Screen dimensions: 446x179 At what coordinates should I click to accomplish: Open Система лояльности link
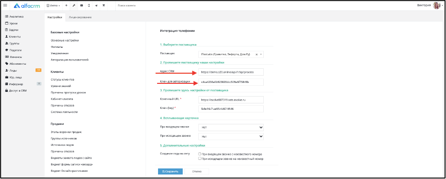[64, 112]
